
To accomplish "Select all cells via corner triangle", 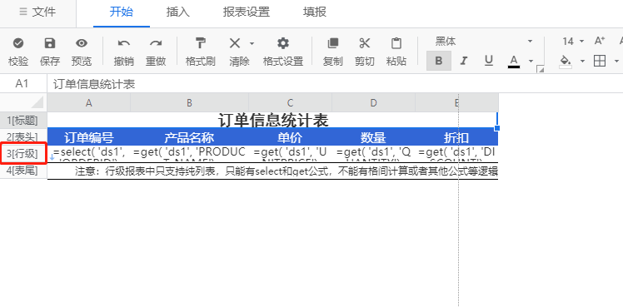I will (37, 102).
